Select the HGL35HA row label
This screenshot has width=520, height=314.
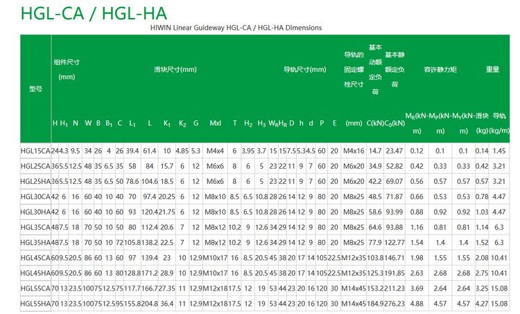(35, 242)
